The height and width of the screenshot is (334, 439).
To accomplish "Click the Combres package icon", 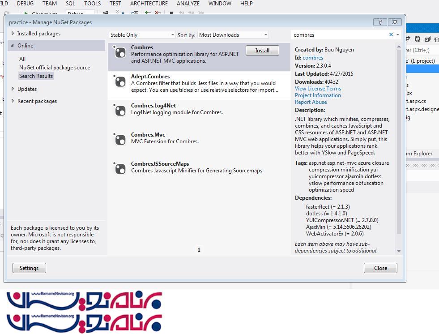I will pyautogui.click(x=120, y=52).
